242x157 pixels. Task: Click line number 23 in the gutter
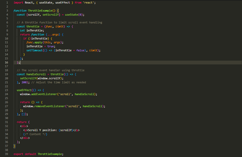(6, 90)
